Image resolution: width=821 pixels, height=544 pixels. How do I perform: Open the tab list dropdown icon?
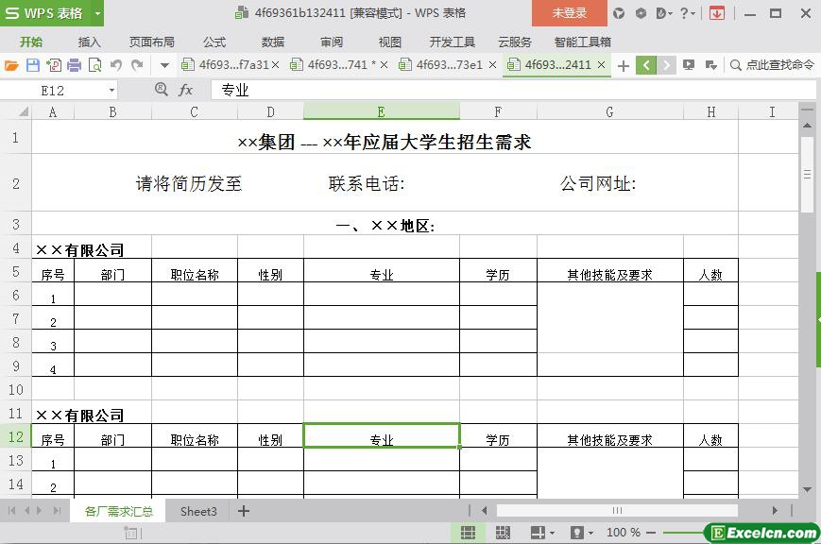pyautogui.click(x=711, y=65)
